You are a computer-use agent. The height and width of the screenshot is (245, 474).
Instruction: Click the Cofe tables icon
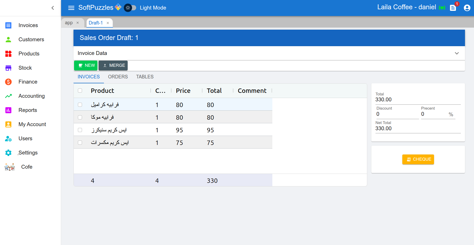coord(10,167)
